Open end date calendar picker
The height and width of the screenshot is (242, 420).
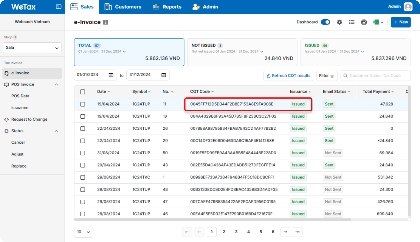[x=164, y=75]
